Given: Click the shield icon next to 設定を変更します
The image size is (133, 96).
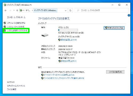Looking at the screenshot, I should coord(60,61).
